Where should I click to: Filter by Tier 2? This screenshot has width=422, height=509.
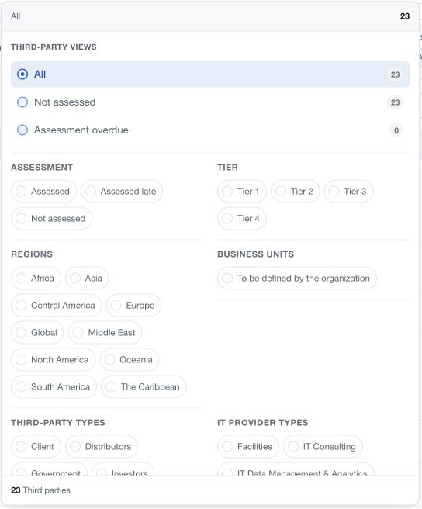pos(295,191)
